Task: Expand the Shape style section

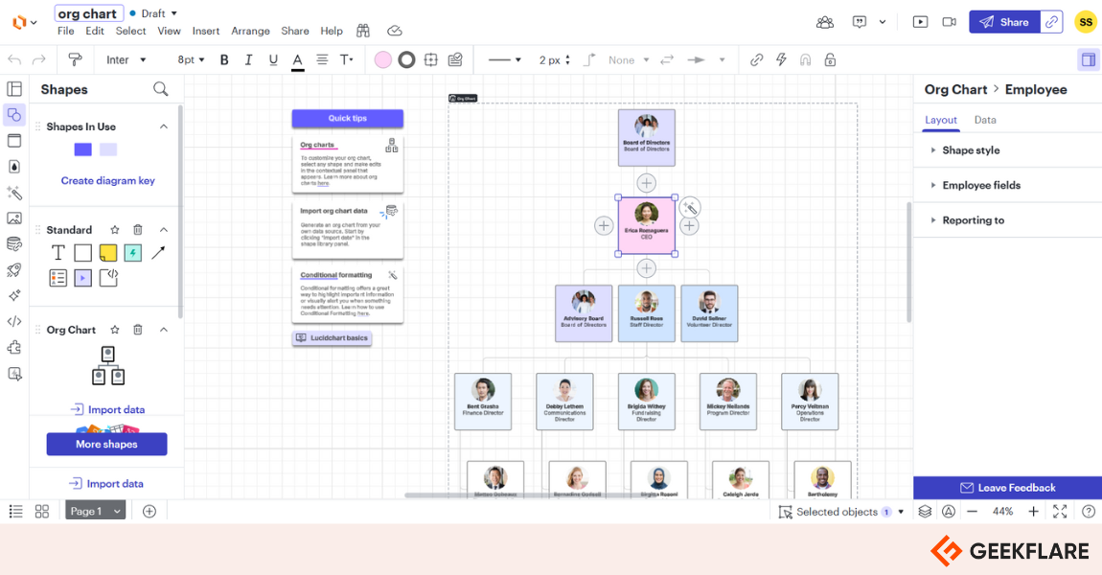Action: 970,150
